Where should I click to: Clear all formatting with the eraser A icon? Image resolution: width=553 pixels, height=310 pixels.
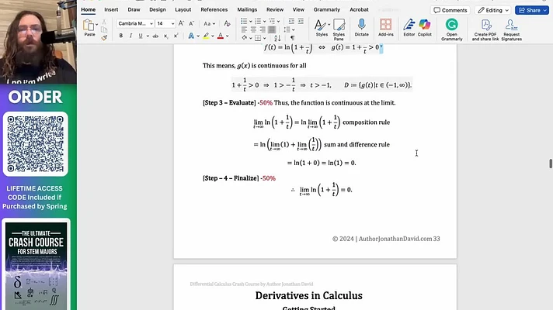pyautogui.click(x=227, y=23)
